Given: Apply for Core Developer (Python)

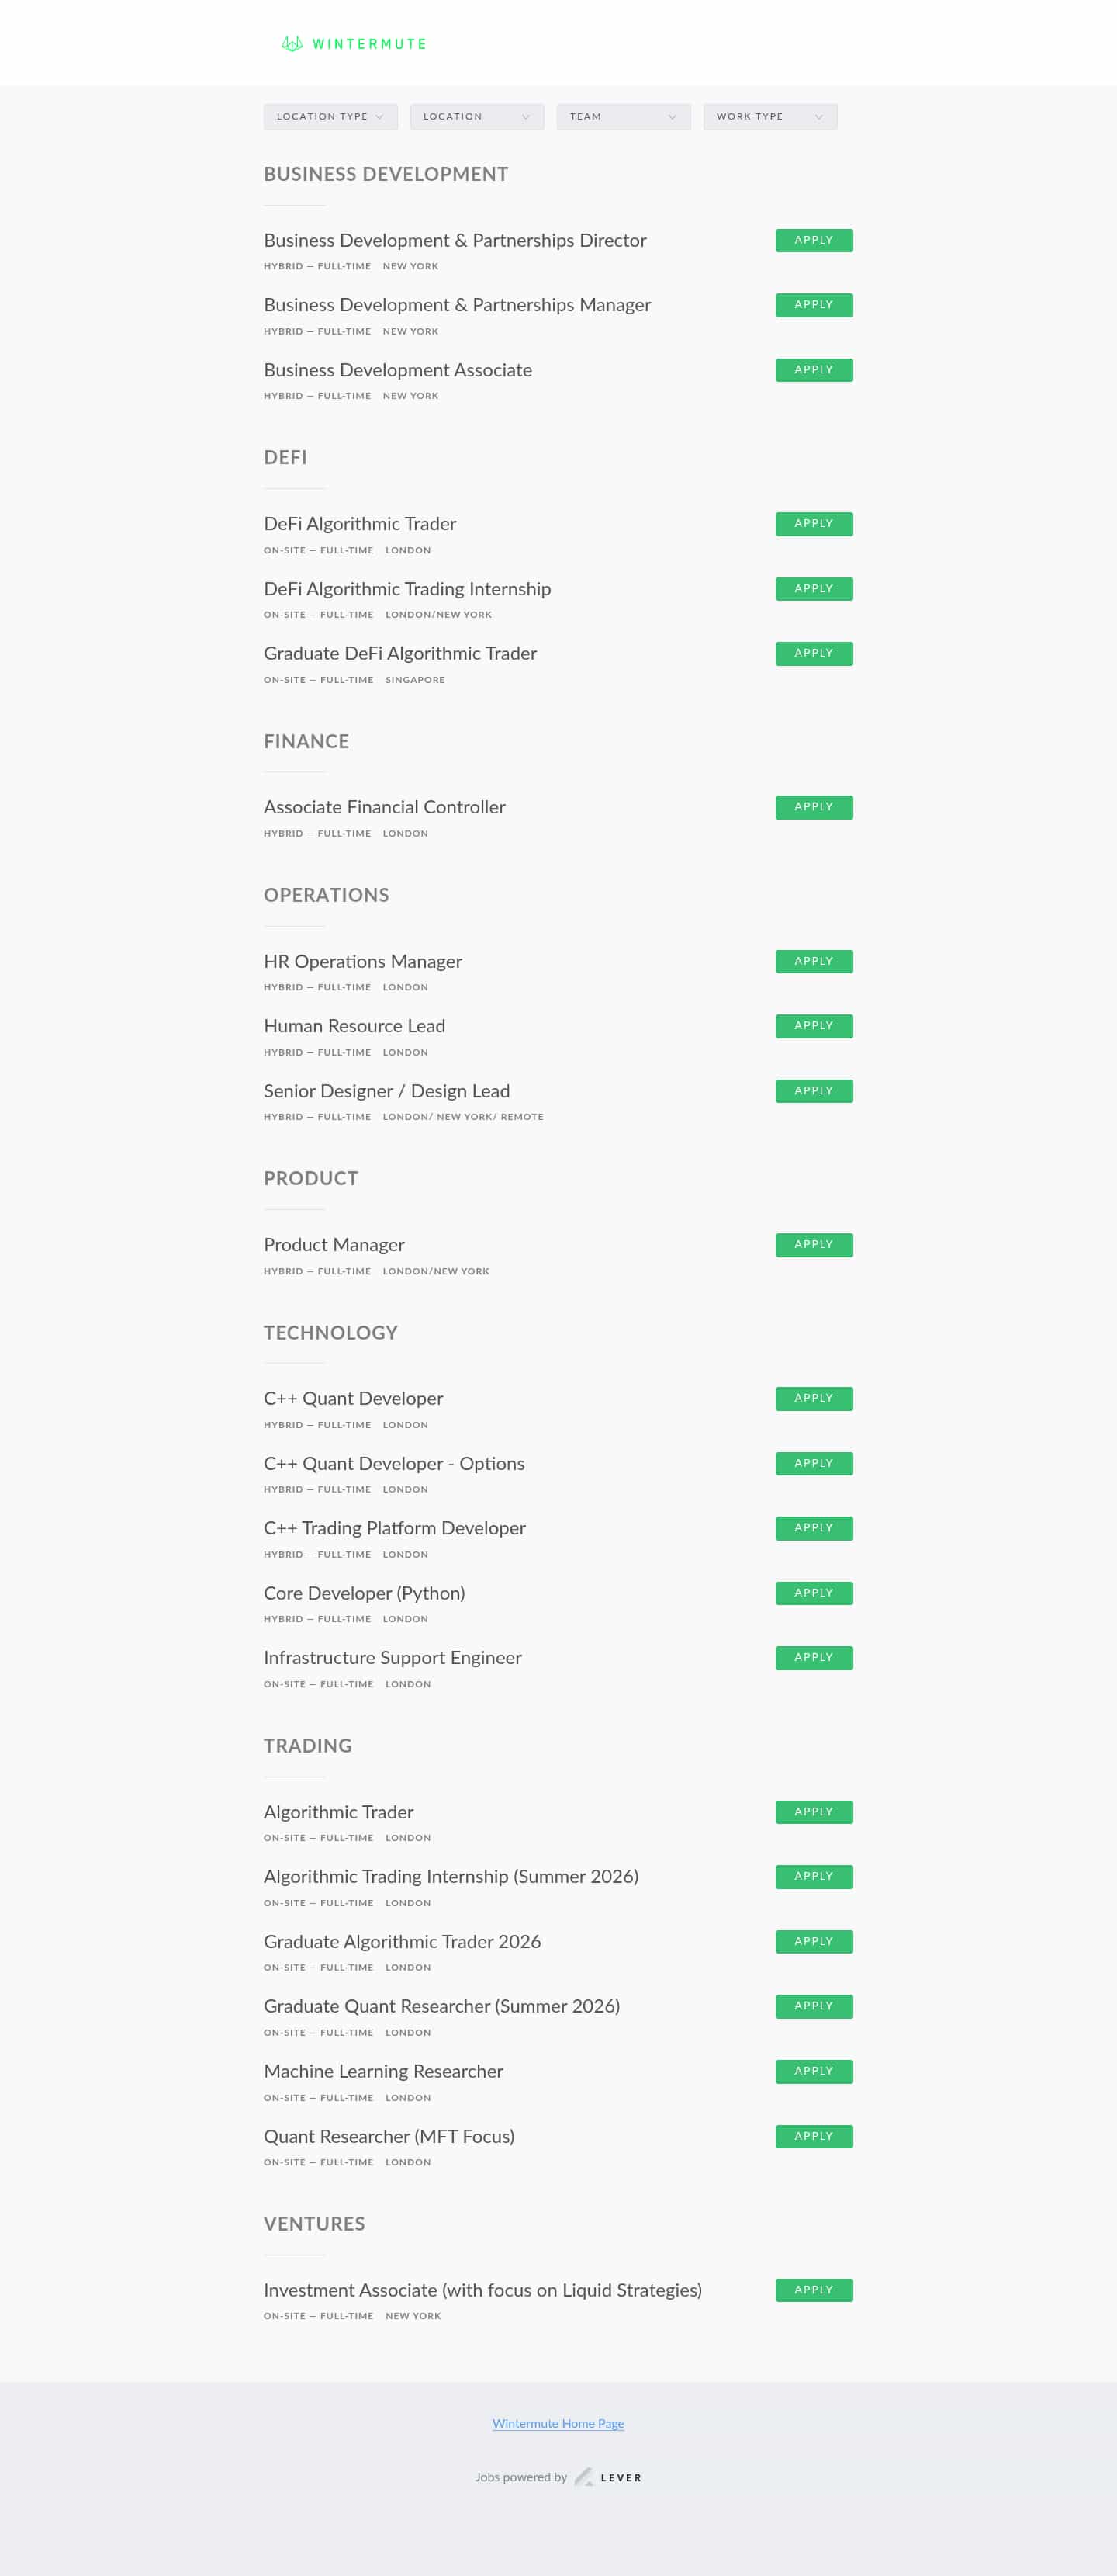Looking at the screenshot, I should click(813, 1593).
